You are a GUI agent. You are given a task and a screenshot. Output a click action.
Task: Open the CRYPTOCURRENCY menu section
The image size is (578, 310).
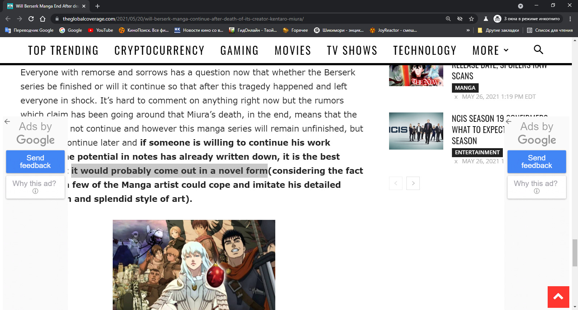click(159, 50)
